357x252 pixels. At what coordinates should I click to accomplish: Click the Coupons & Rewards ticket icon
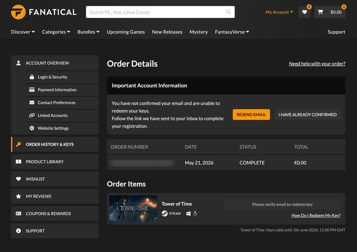pos(18,214)
